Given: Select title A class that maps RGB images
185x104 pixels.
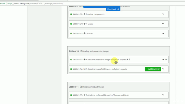Looking at the screenshot, I should click(106, 69).
